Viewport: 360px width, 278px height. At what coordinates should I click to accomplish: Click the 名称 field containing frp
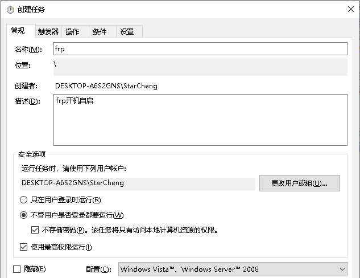(x=200, y=49)
